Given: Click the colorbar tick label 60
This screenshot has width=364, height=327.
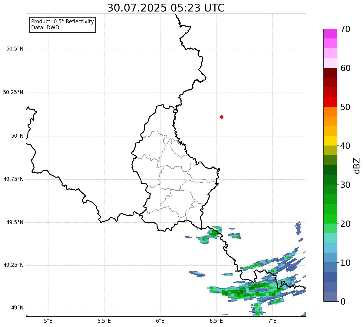Looking at the screenshot, I should 345,68.
